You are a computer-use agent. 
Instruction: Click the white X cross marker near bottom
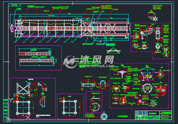click(28, 118)
